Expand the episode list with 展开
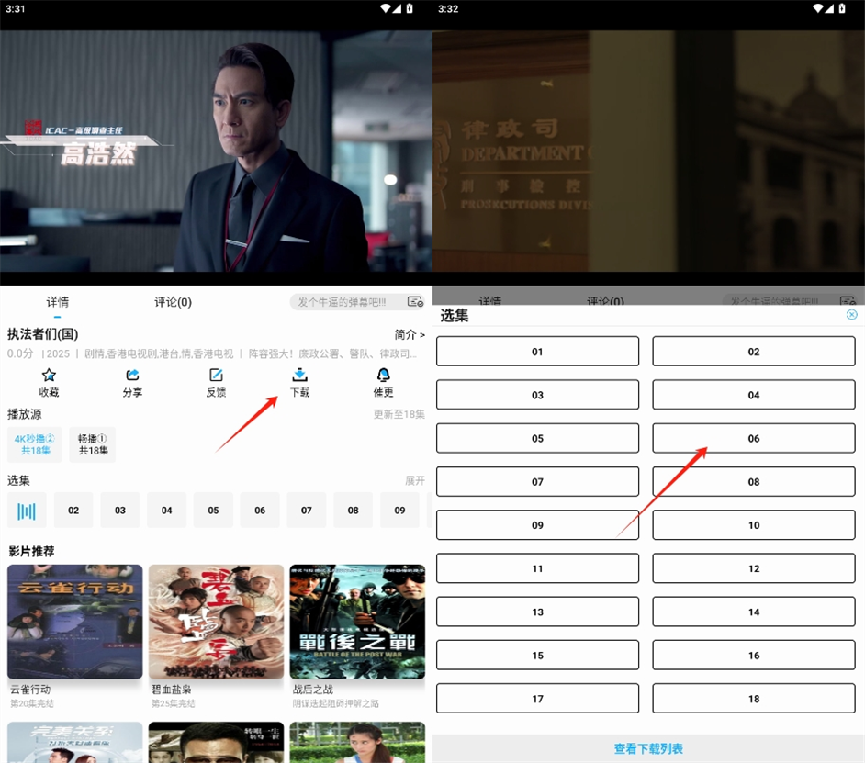This screenshot has width=865, height=763. (x=415, y=480)
